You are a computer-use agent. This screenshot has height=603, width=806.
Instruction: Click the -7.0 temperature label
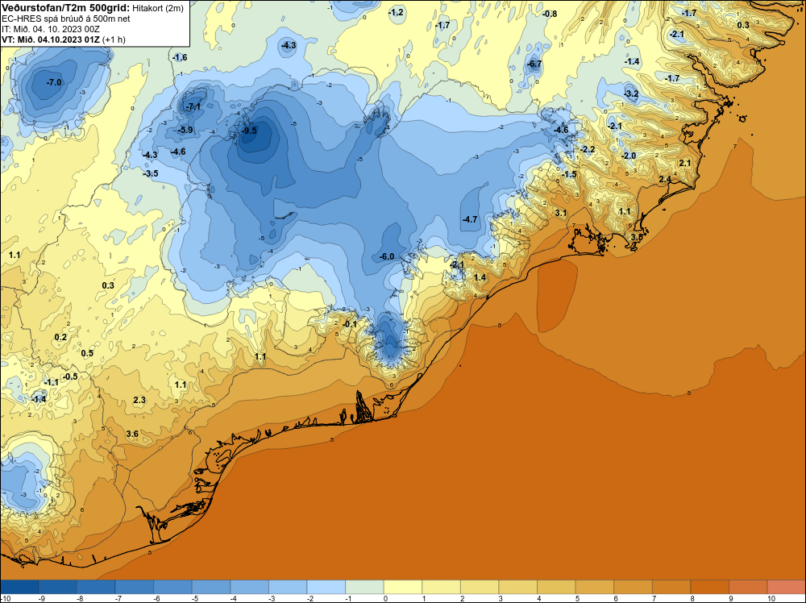coord(54,82)
